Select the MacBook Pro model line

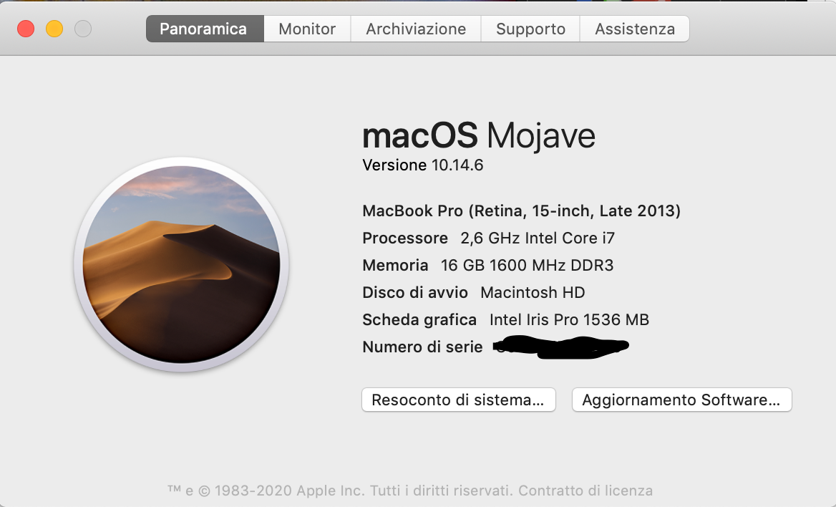click(521, 211)
